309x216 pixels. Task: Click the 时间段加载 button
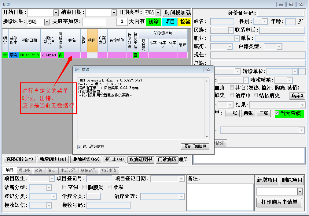(178, 13)
